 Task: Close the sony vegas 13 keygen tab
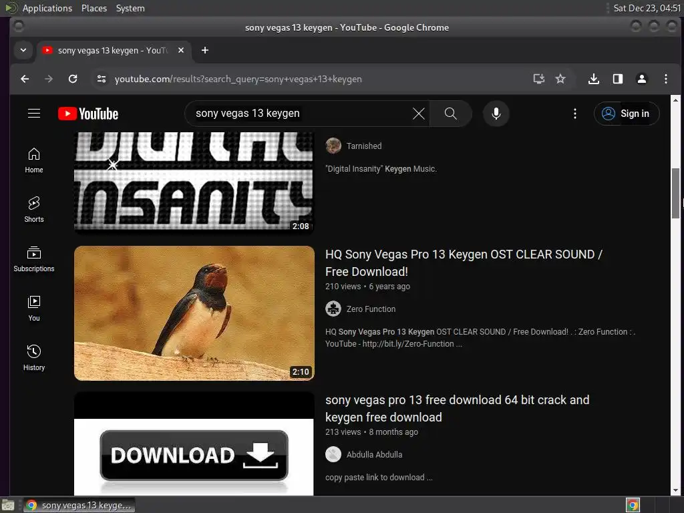(x=181, y=50)
